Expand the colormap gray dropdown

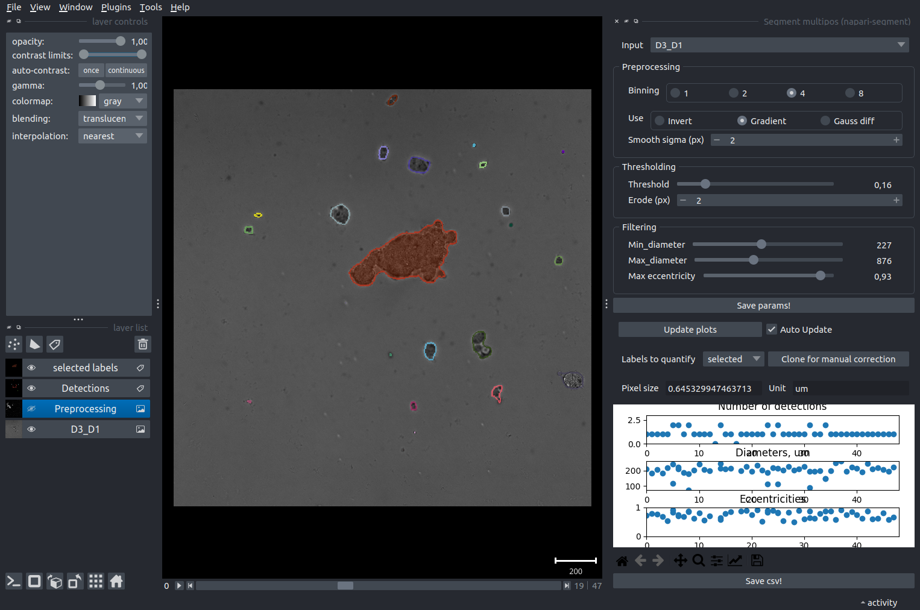coord(122,101)
